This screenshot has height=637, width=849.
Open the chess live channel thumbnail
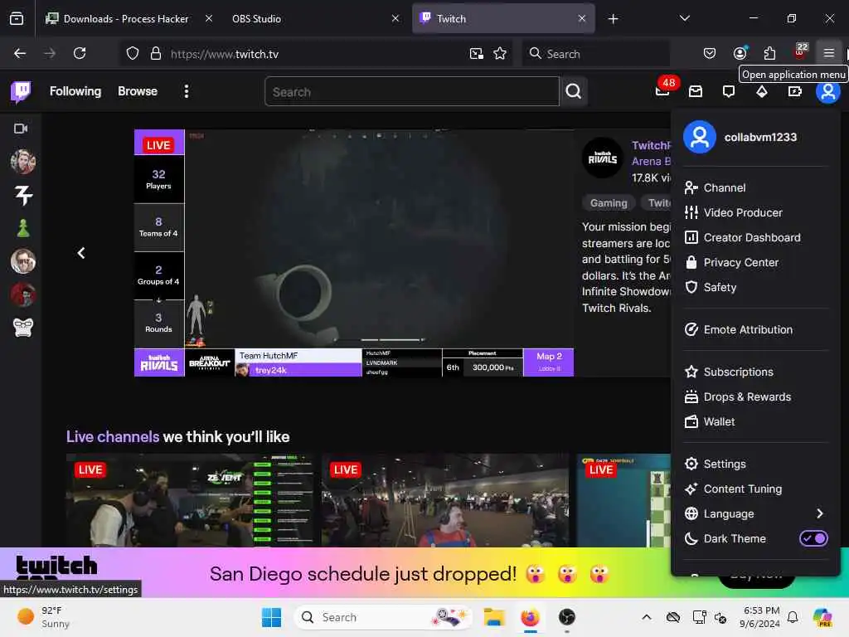[x=623, y=500]
